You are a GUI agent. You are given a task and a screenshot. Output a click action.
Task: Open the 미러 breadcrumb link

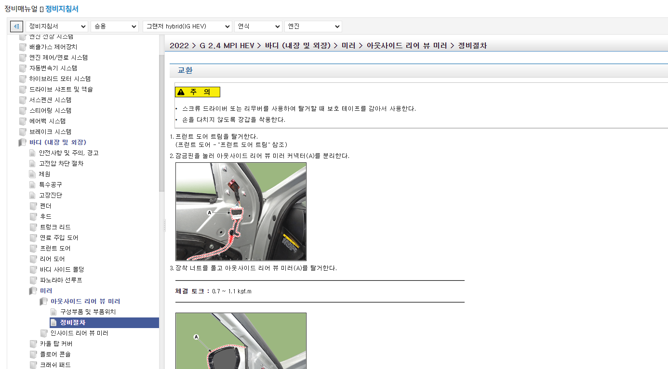click(x=348, y=45)
